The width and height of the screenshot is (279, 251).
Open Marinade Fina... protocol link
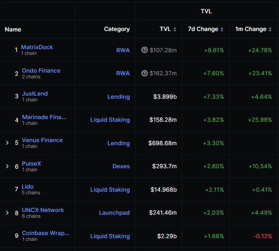pos(44,117)
